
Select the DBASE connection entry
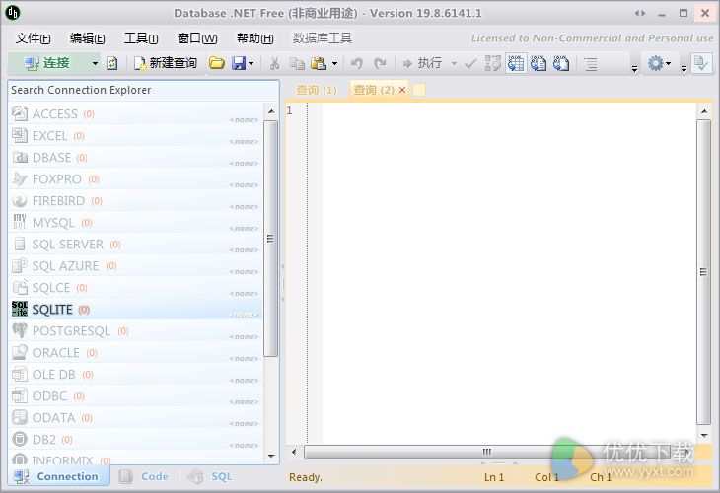[135, 158]
